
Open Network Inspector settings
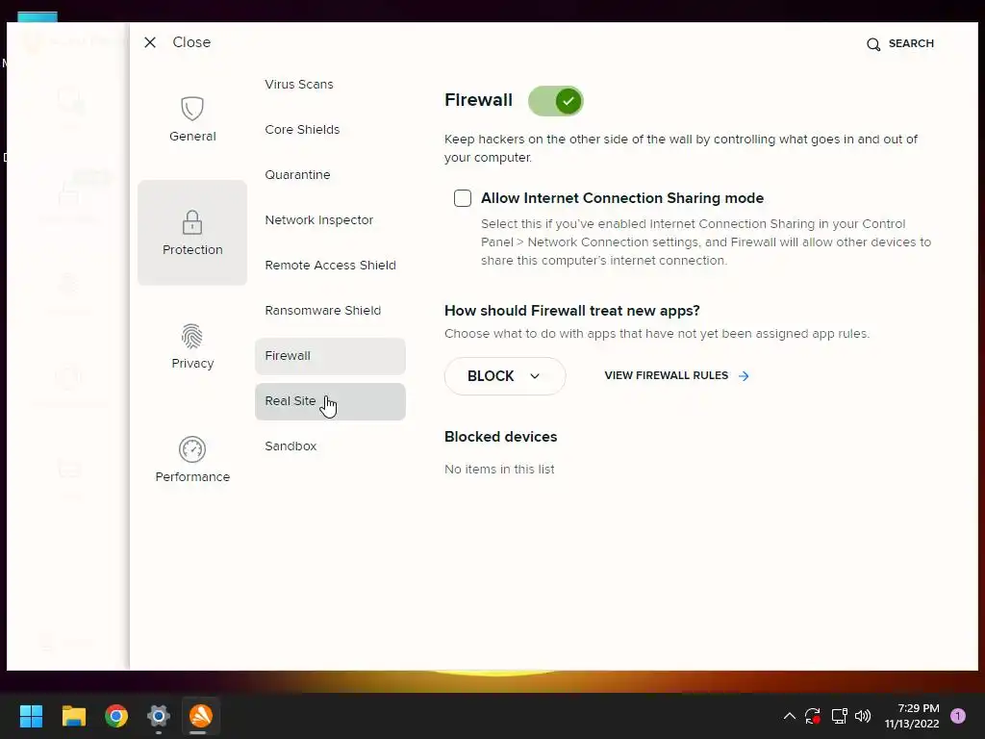tap(319, 220)
